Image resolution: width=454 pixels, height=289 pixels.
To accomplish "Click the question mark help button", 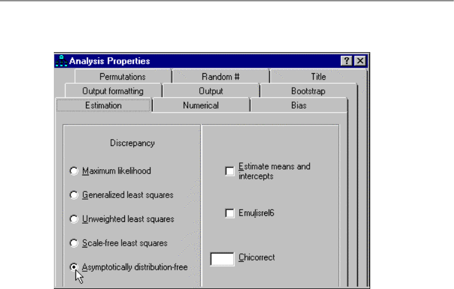I will [x=346, y=61].
